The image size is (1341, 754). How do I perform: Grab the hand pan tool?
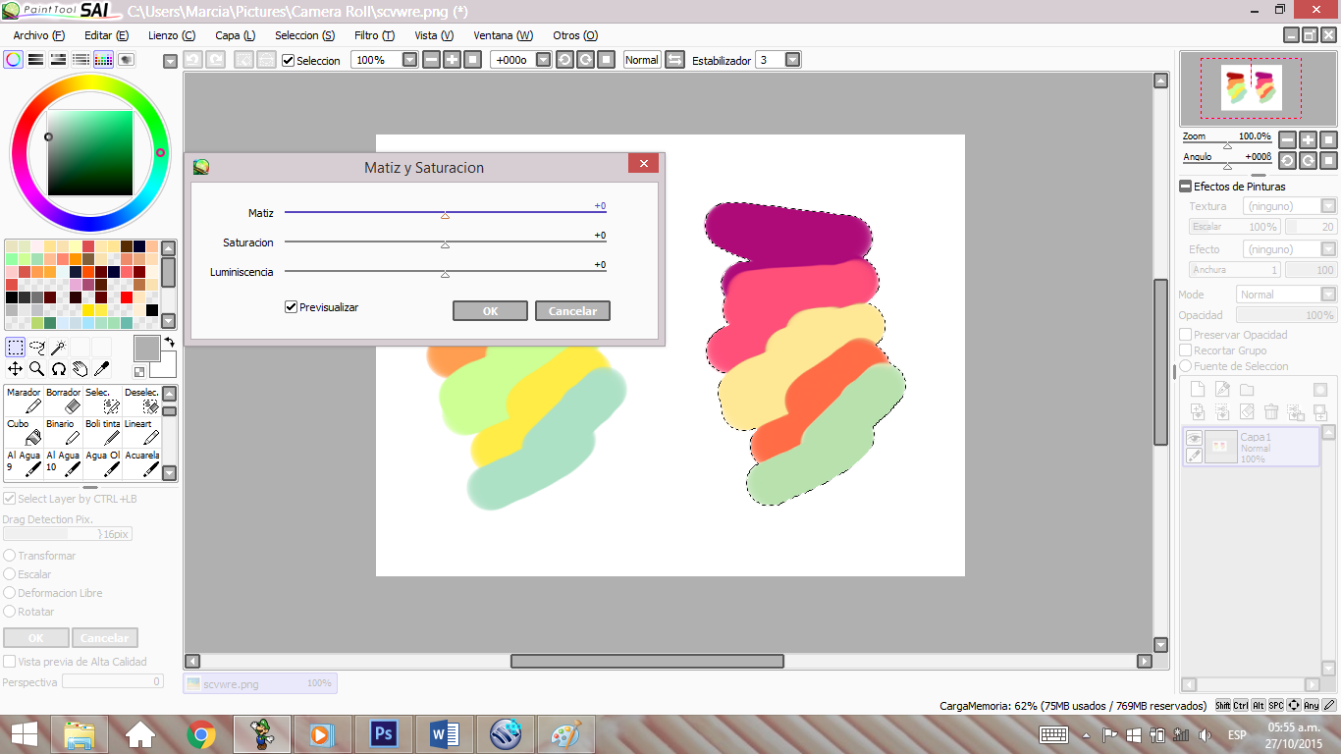pos(79,369)
